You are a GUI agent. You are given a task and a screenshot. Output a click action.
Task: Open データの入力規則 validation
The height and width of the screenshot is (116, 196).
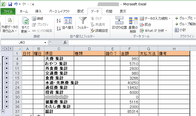(x=155, y=19)
